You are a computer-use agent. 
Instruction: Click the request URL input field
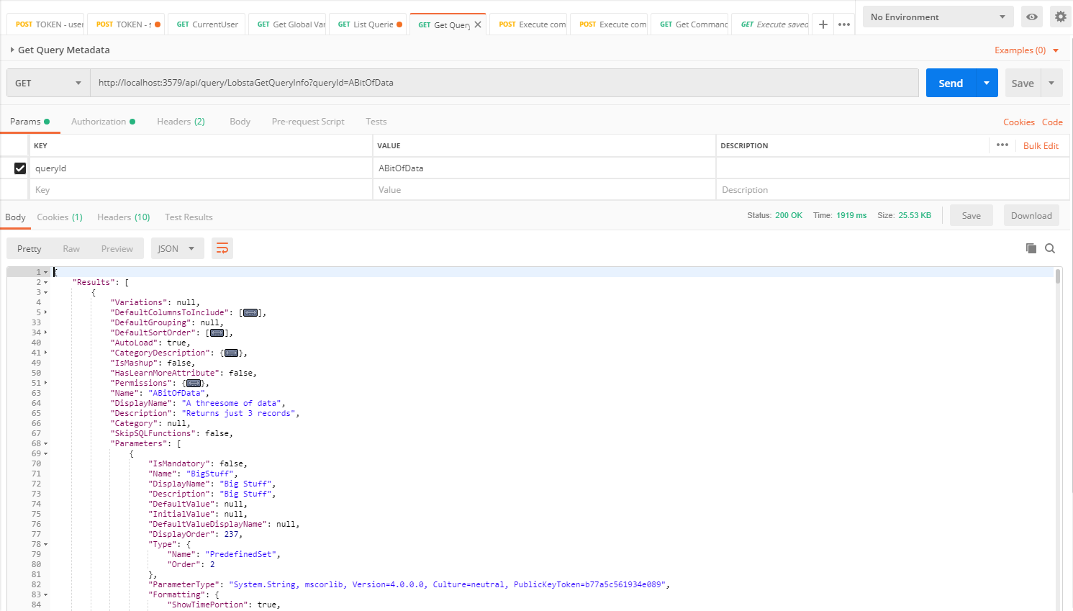[504, 83]
